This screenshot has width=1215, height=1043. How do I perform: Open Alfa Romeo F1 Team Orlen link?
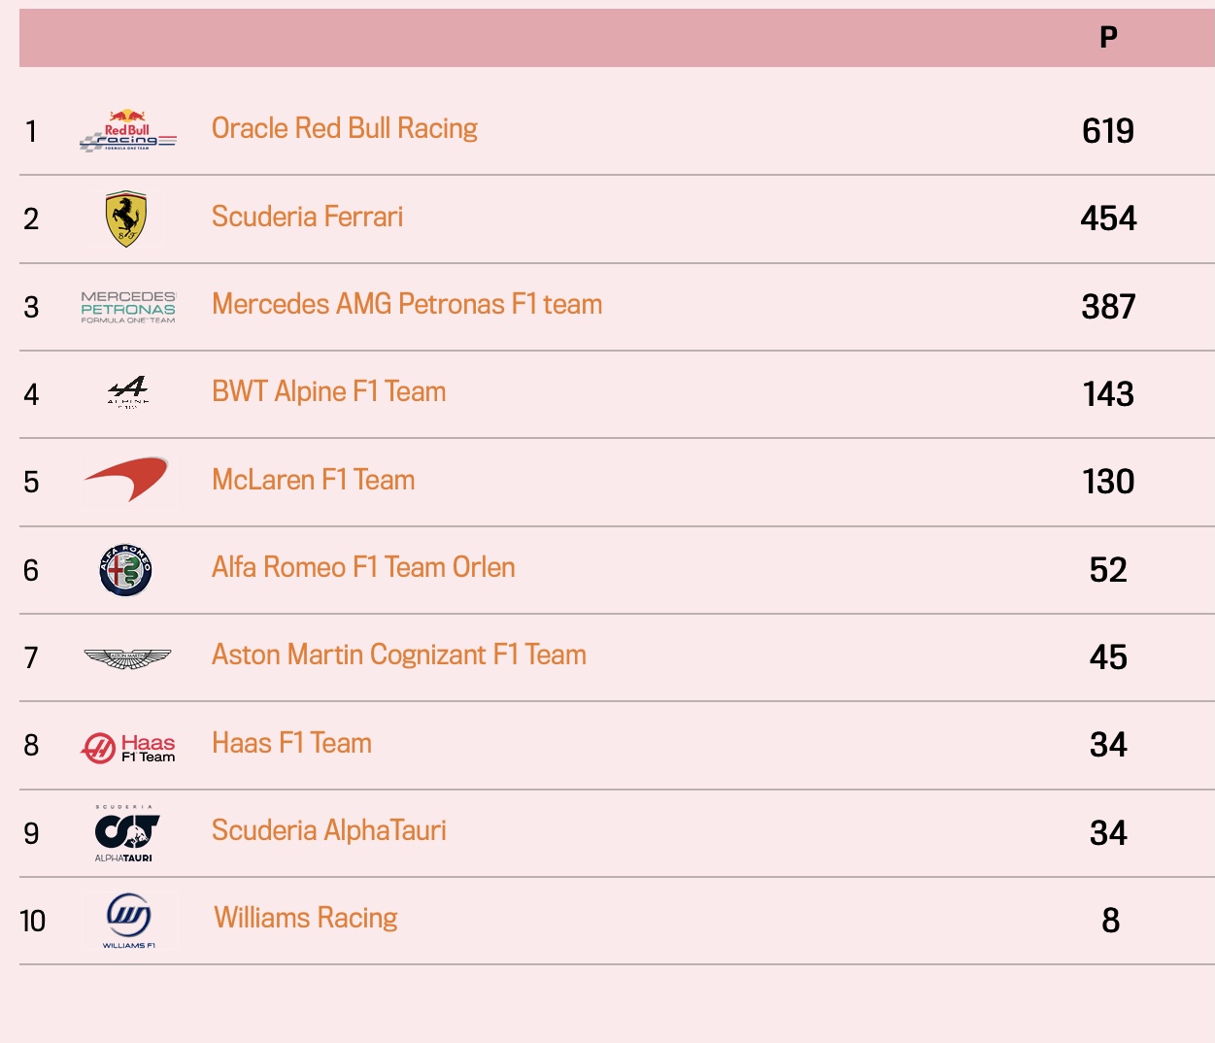363,567
